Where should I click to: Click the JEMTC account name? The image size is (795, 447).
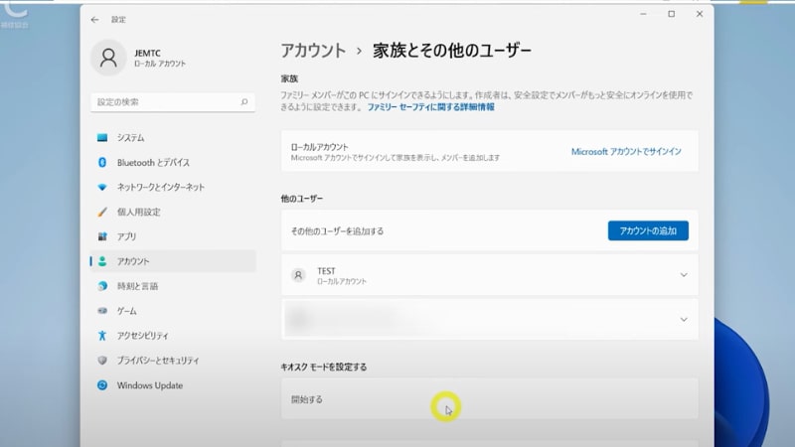(x=147, y=53)
